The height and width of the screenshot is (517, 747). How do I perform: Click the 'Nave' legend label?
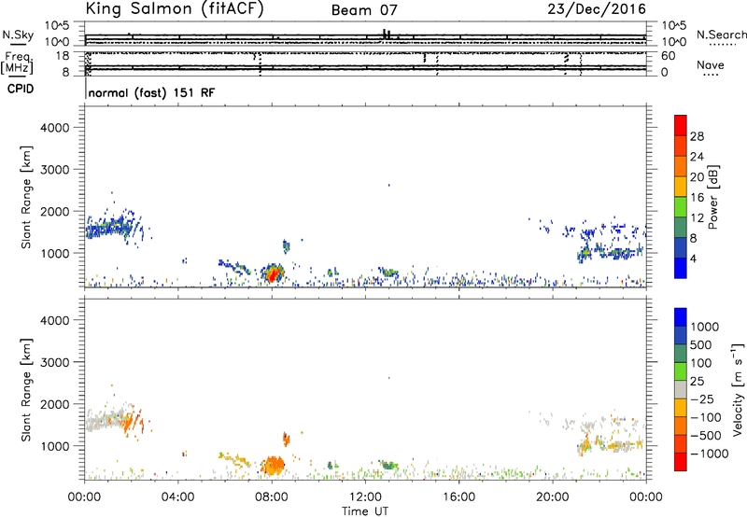click(x=711, y=65)
